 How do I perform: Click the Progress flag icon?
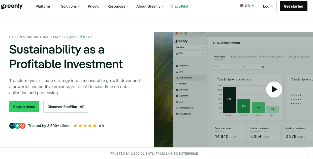point(177,66)
